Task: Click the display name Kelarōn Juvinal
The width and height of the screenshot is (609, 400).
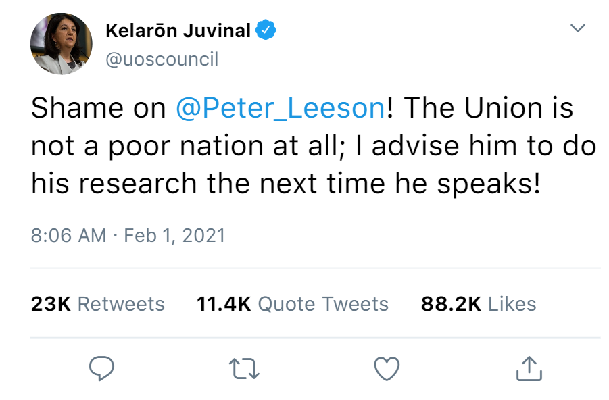Action: pos(178,30)
